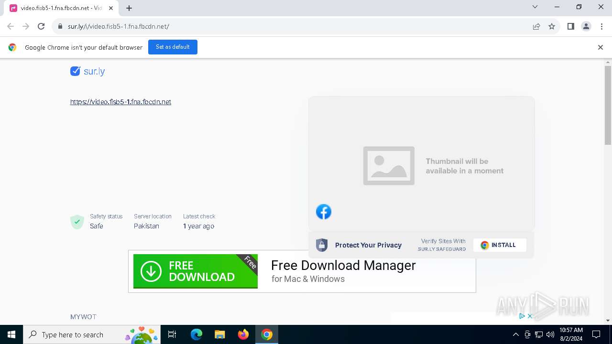Screen dimensions: 612x344
Task: Click the green Safe shield icon
Action: [x=77, y=222]
